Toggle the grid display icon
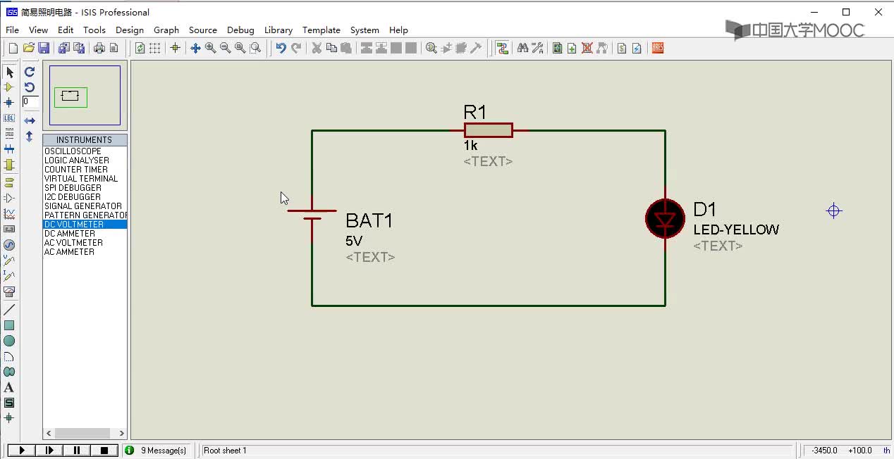This screenshot has width=894, height=459. point(154,48)
